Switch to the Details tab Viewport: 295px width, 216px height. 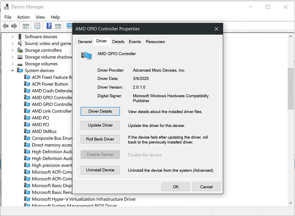[x=118, y=42]
